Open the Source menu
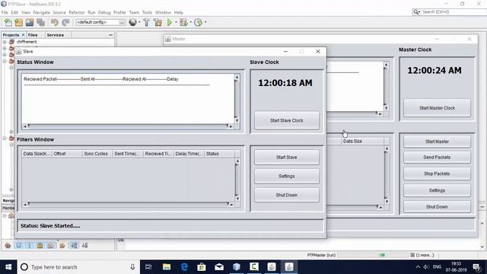This screenshot has width=487, height=274. coord(59,12)
